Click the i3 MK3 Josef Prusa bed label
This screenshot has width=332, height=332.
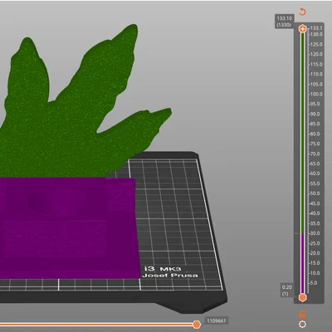pos(170,272)
